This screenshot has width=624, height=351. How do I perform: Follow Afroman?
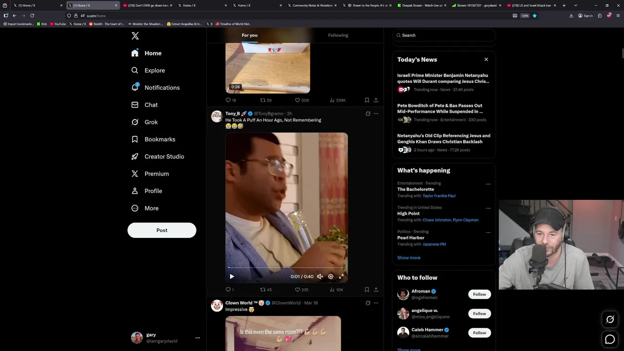tap(479, 294)
